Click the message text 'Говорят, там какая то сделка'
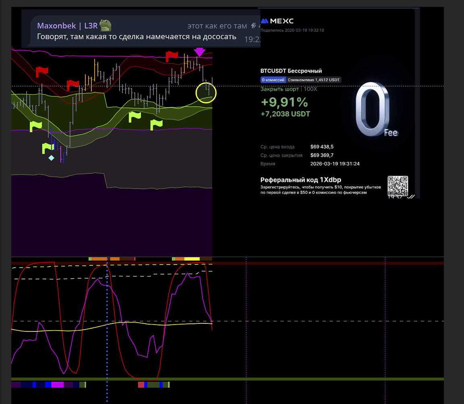This screenshot has height=404, width=464. pos(137,37)
